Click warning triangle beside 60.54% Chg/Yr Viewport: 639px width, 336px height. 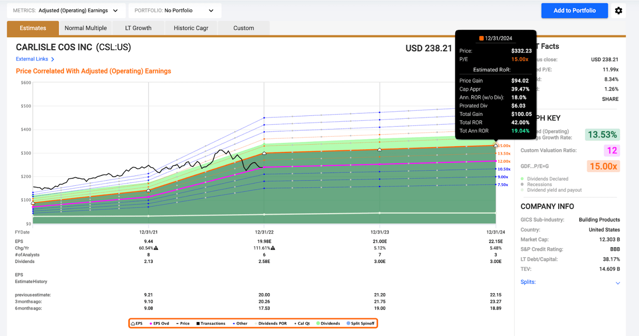[x=156, y=248]
